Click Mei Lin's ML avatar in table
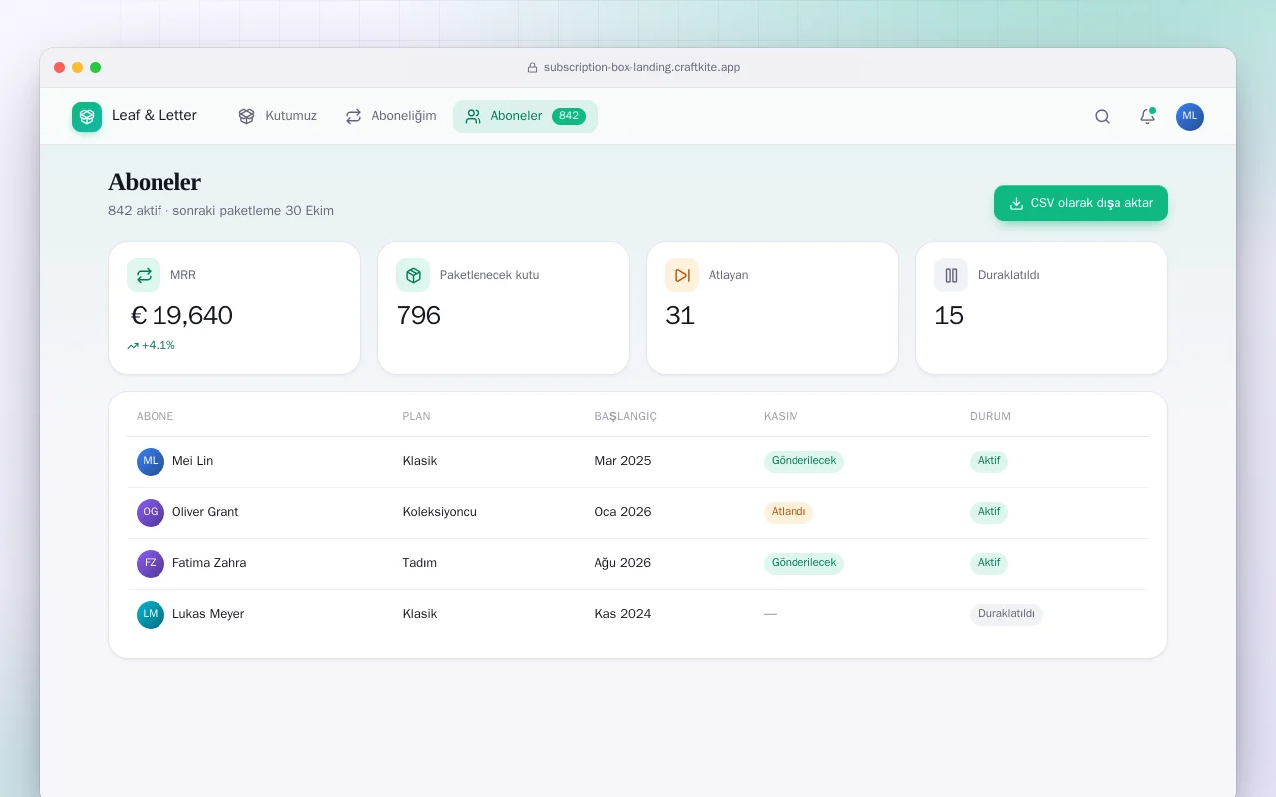1276x797 pixels. point(151,462)
